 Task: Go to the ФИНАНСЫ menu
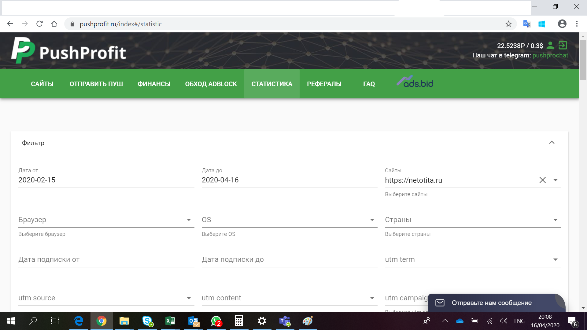pyautogui.click(x=154, y=84)
